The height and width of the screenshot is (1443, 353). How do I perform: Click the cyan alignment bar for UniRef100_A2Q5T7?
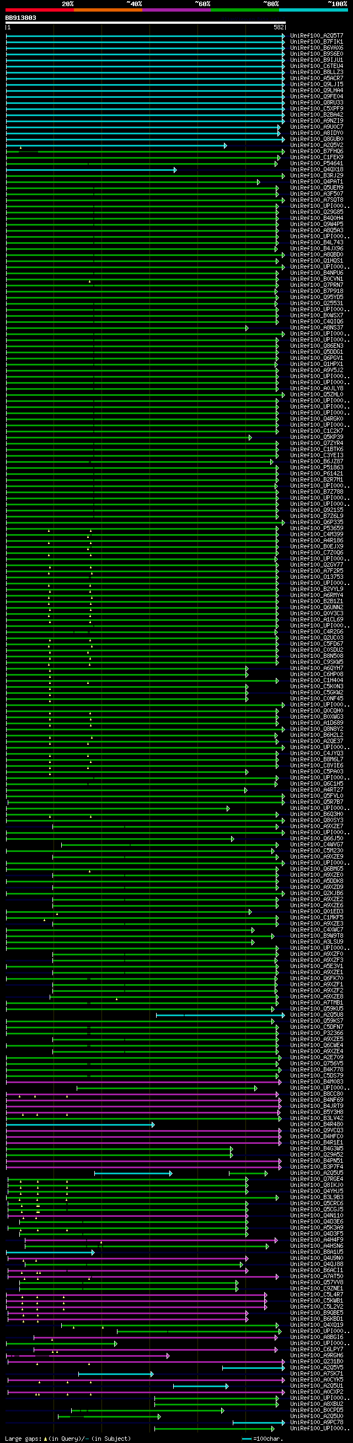coord(145,36)
